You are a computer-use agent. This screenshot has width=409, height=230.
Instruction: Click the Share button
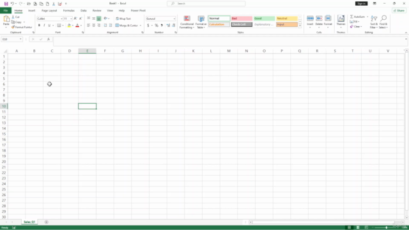click(399, 10)
